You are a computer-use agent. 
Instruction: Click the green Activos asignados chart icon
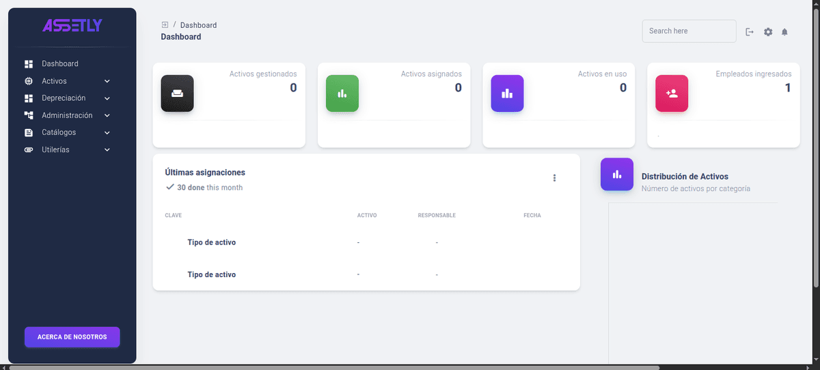(342, 94)
